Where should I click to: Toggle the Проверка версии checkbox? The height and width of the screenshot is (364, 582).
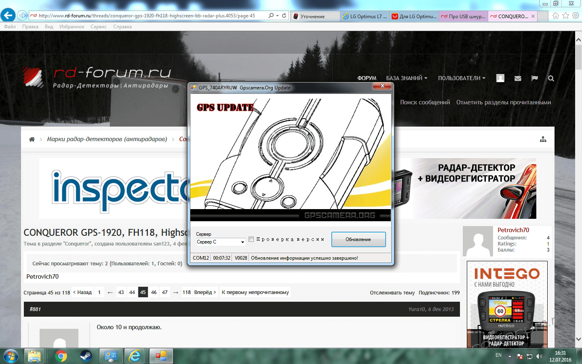251,239
